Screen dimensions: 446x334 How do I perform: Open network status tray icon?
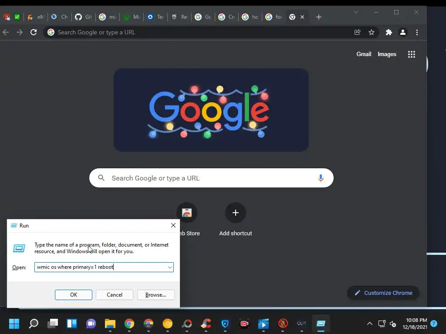tap(382, 324)
